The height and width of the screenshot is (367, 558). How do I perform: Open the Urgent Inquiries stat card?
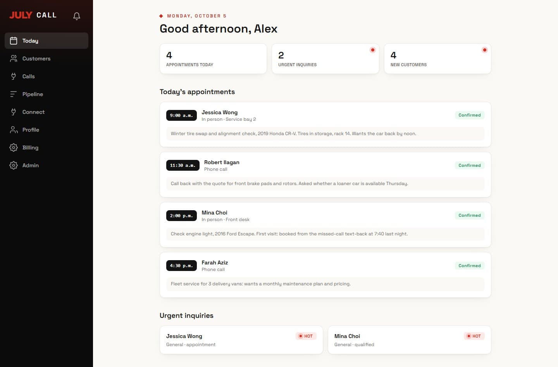coord(325,59)
